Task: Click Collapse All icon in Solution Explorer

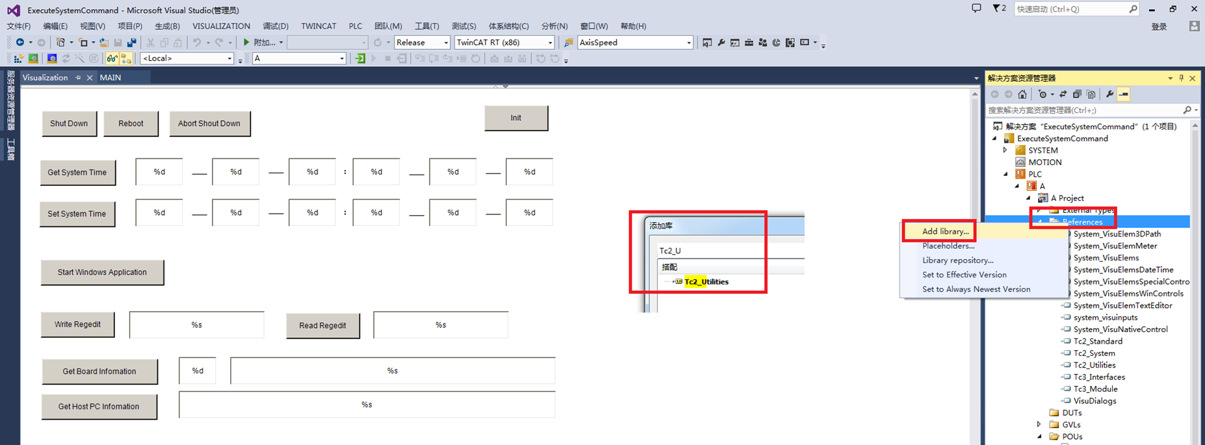Action: pyautogui.click(x=1077, y=94)
